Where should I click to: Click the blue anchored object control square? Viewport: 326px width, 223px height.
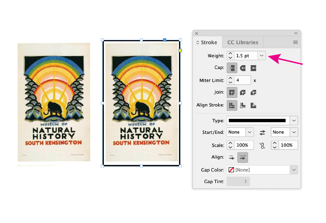pyautogui.click(x=165, y=40)
